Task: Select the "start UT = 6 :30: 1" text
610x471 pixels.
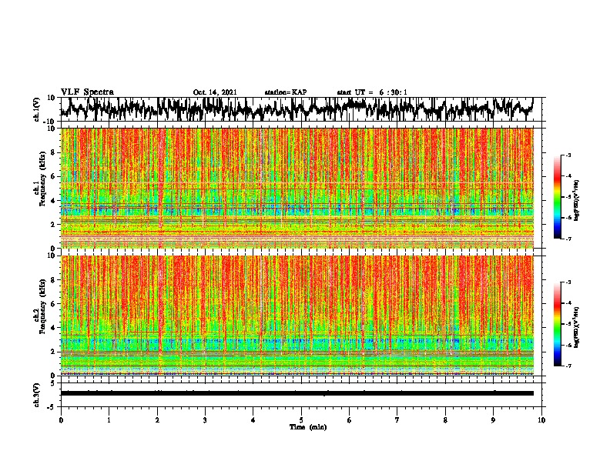Action: [x=372, y=92]
